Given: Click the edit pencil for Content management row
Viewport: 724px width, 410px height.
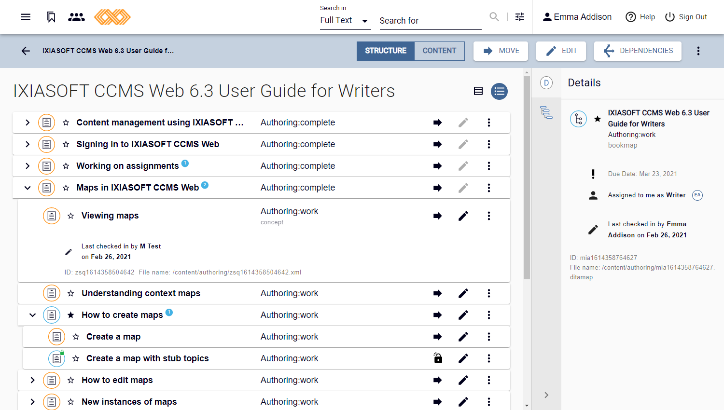Looking at the screenshot, I should pyautogui.click(x=463, y=123).
